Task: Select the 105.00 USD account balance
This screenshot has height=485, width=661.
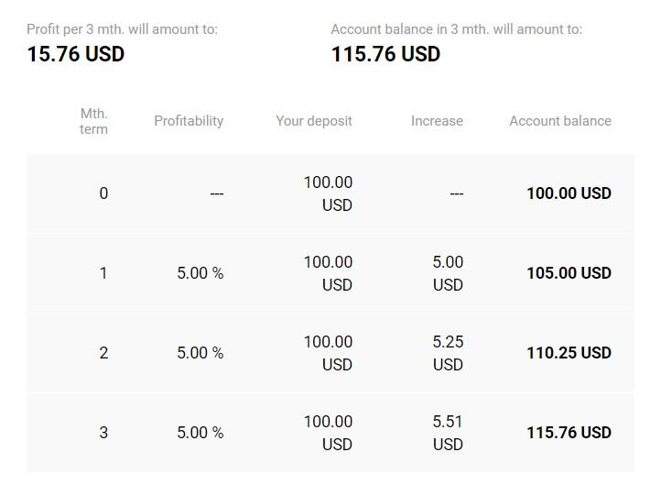Action: click(569, 273)
